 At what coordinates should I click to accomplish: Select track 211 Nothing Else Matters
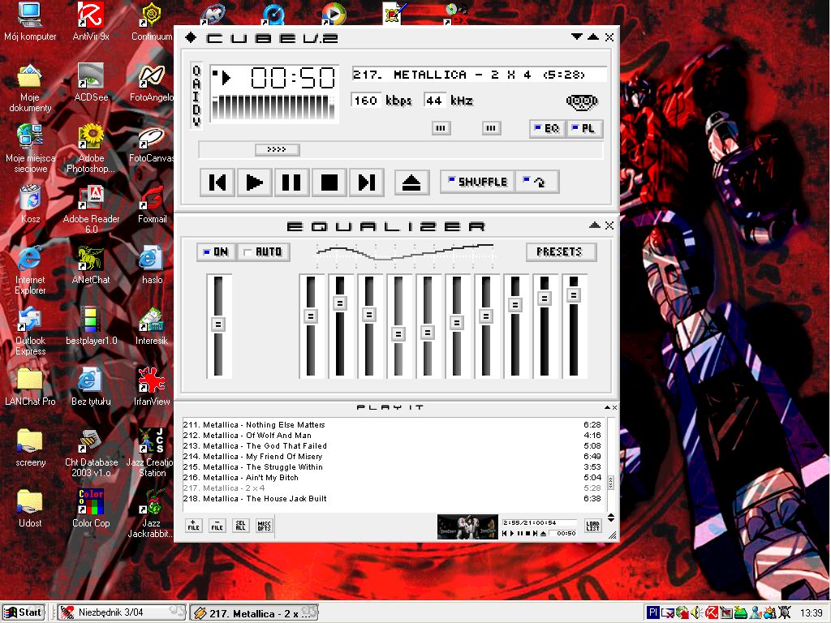[x=265, y=425]
